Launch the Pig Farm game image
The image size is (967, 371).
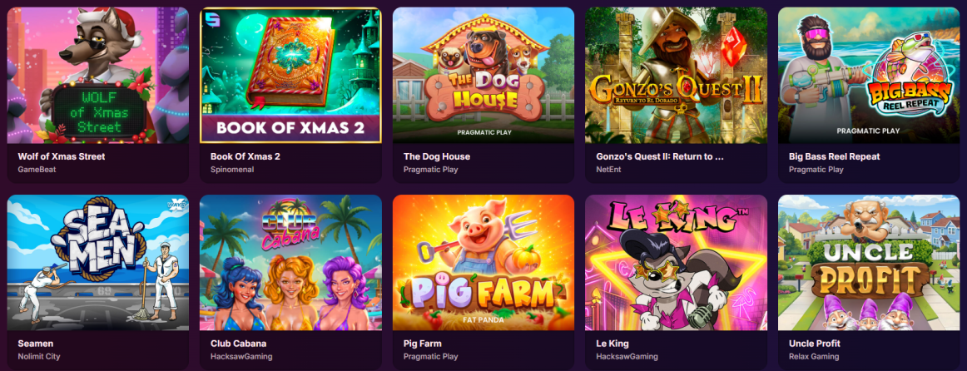[484, 263]
